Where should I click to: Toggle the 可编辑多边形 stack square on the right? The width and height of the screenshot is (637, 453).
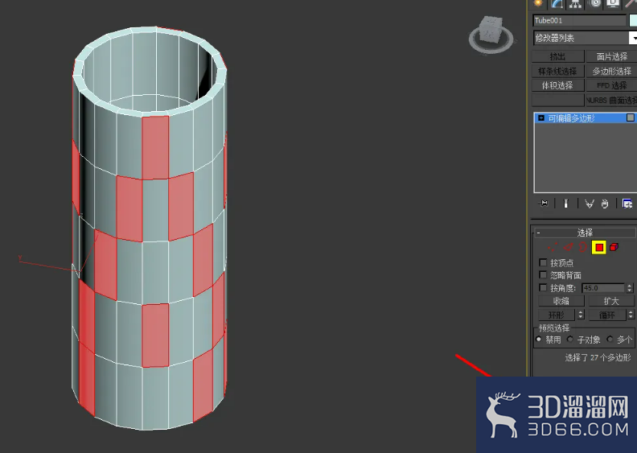[x=630, y=117]
